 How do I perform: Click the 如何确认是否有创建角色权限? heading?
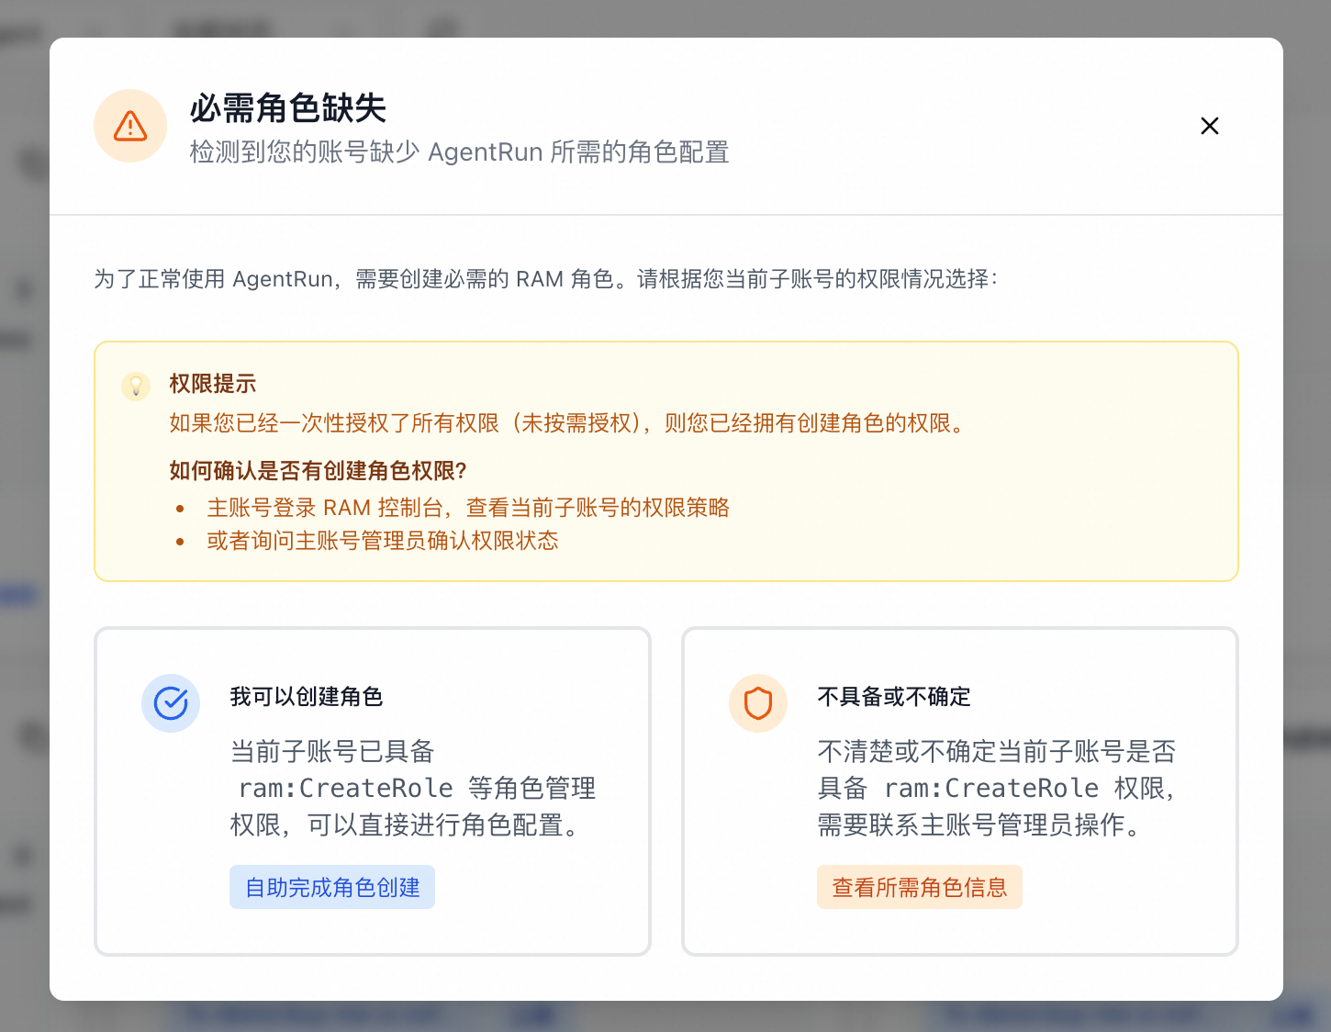pyautogui.click(x=318, y=471)
